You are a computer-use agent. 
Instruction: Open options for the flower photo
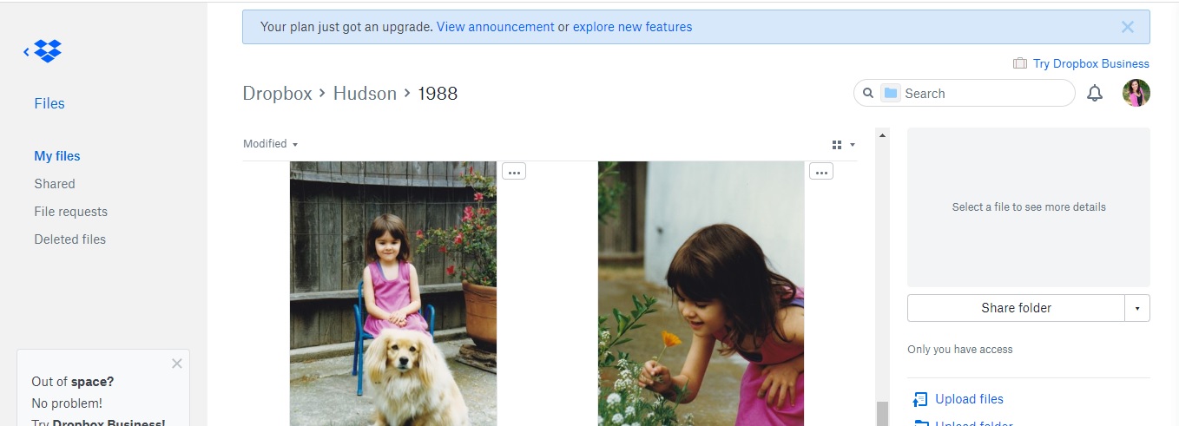[x=821, y=172]
